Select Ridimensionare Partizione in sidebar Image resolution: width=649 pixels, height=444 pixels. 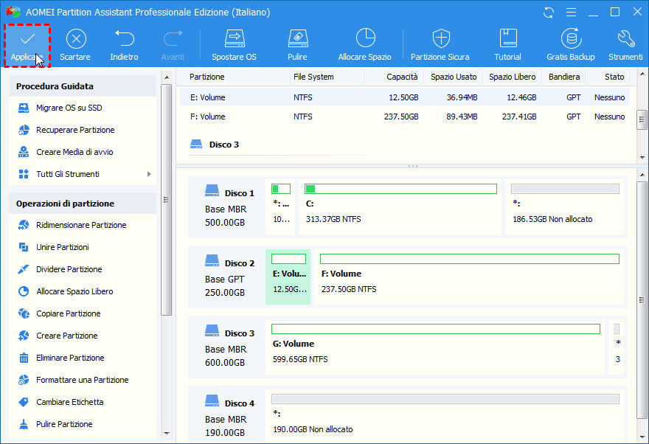81,225
